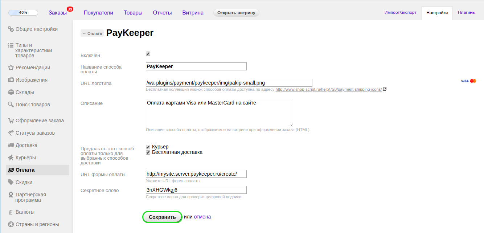The width and height of the screenshot is (484, 233).
Task: Open the Заказы menu with 39 badge
Action: click(58, 13)
